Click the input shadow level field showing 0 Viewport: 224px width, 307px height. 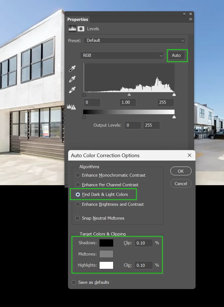(x=92, y=102)
